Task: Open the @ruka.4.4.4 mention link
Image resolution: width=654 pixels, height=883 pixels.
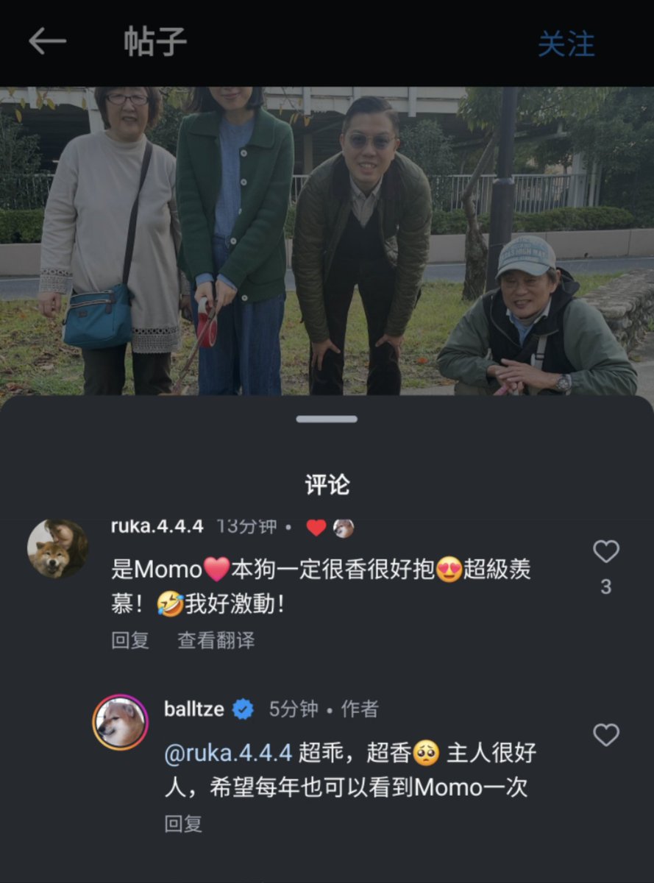Action: coord(228,753)
